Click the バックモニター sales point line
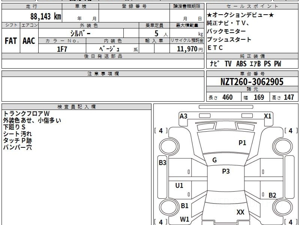300x225 pixels. pyautogui.click(x=226, y=31)
